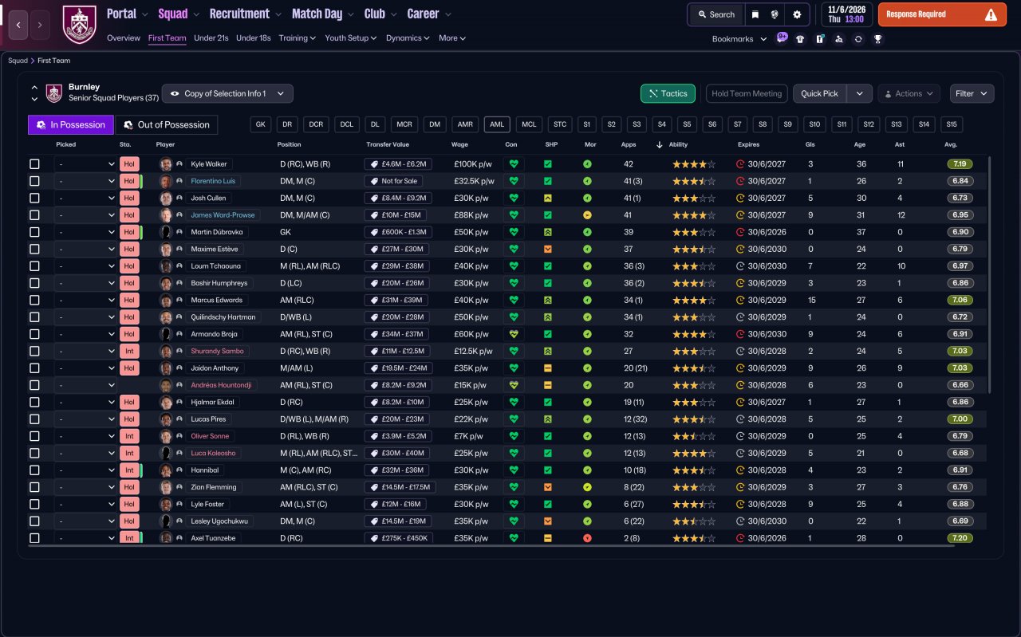
Task: Go back with the left arrow button
Action: [x=19, y=25]
